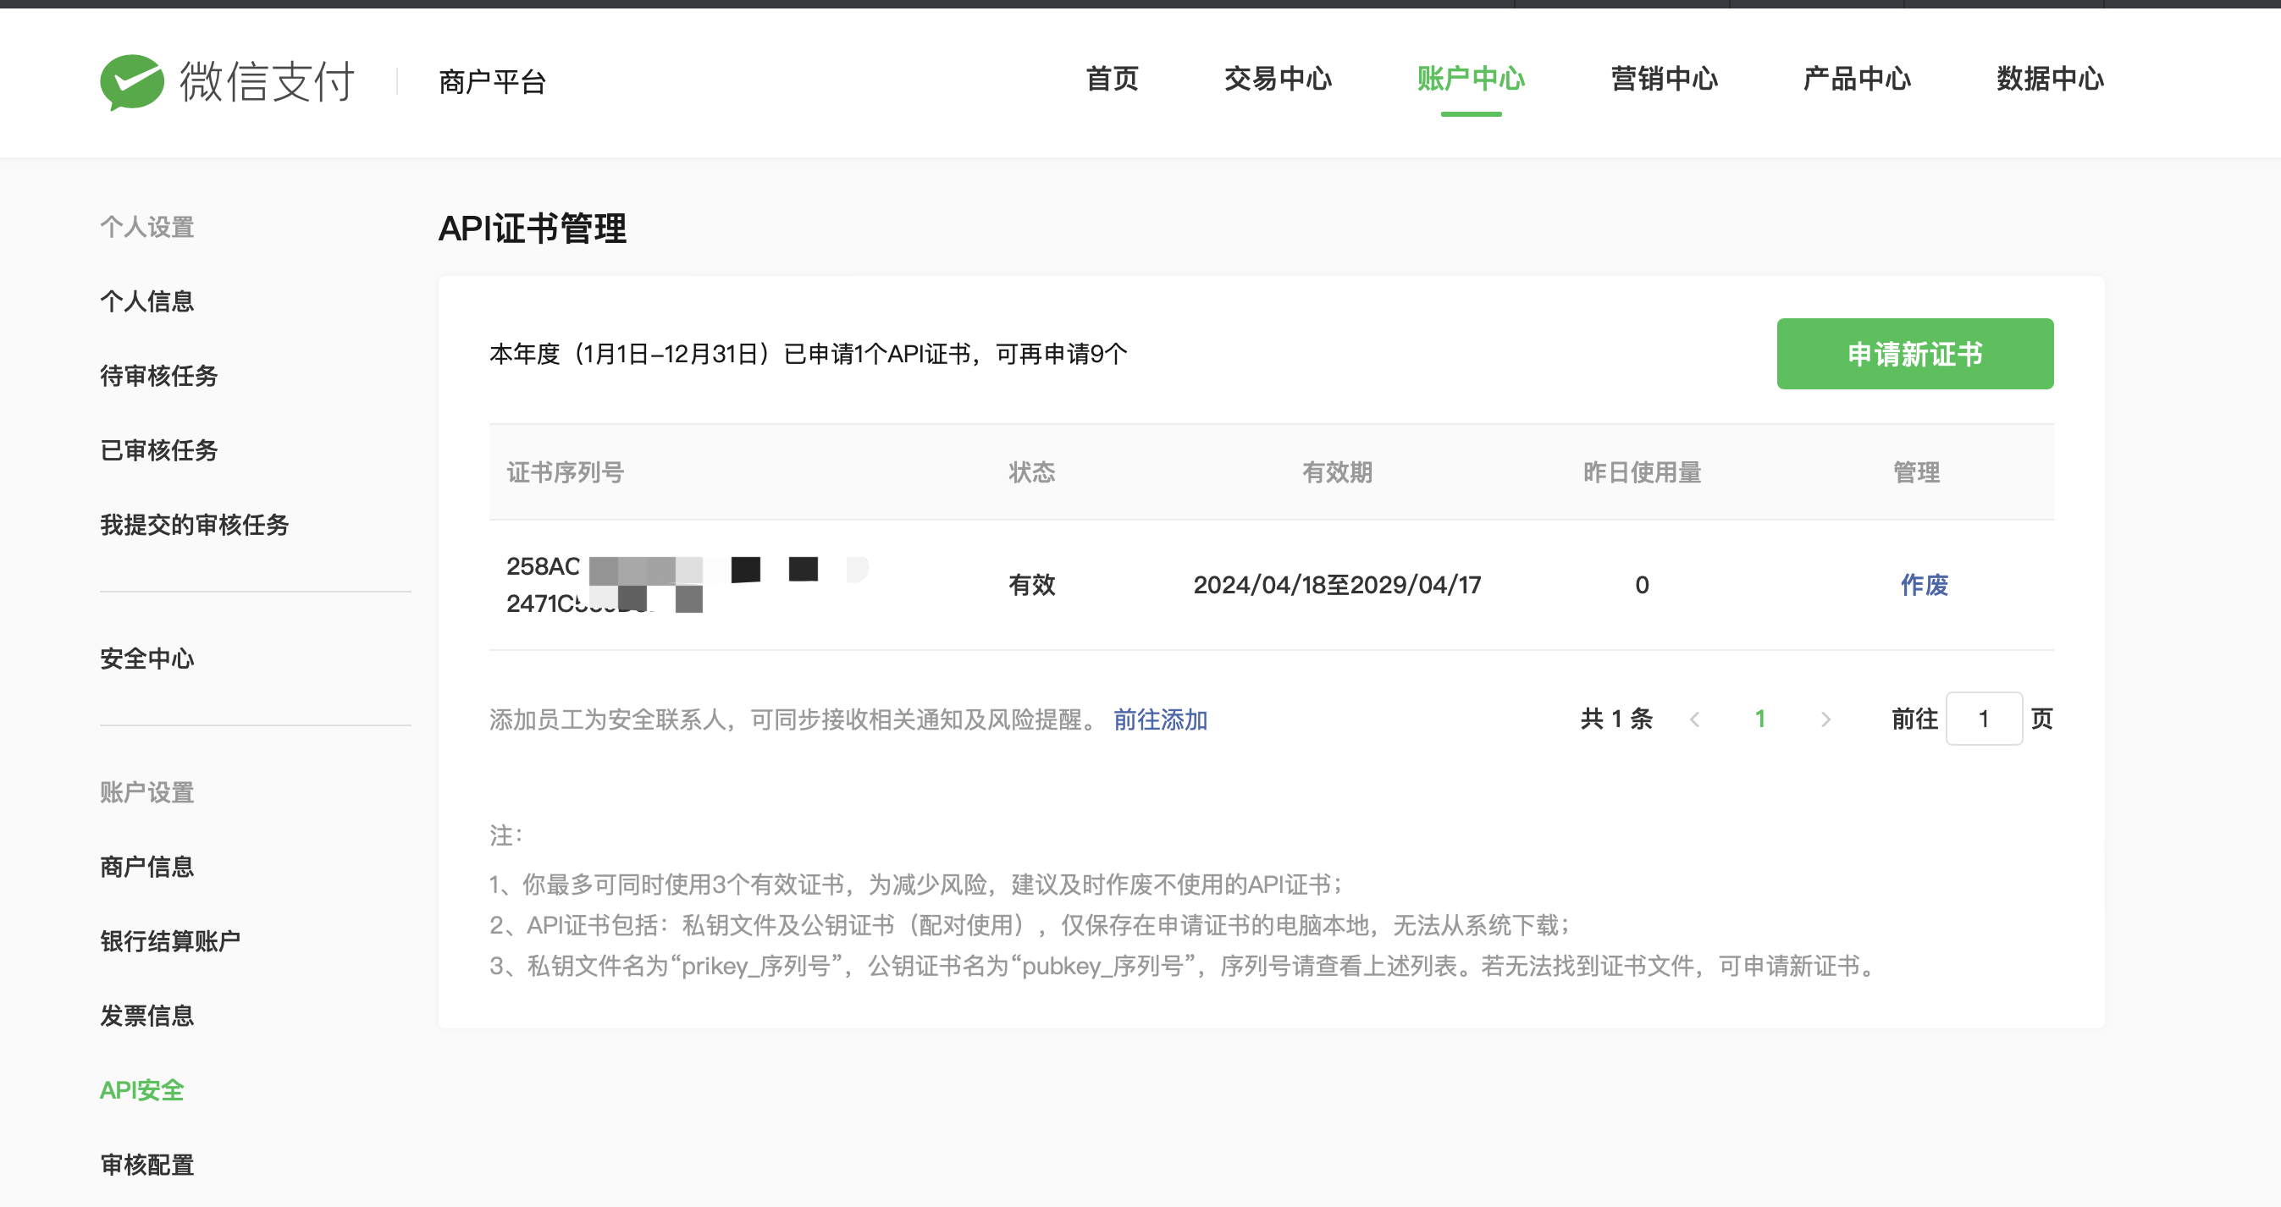Go to 安全中心 in the sidebar
This screenshot has width=2281, height=1207.
(x=147, y=659)
